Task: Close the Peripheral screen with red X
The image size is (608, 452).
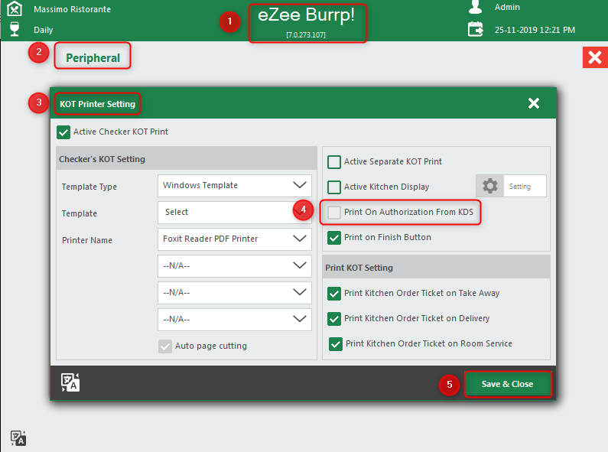Action: tap(595, 57)
